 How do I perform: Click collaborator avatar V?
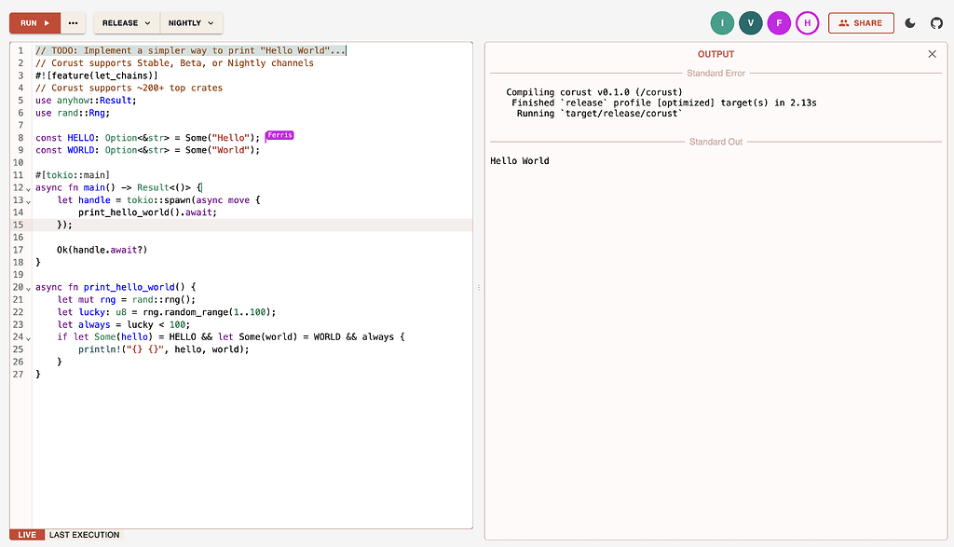[x=750, y=23]
